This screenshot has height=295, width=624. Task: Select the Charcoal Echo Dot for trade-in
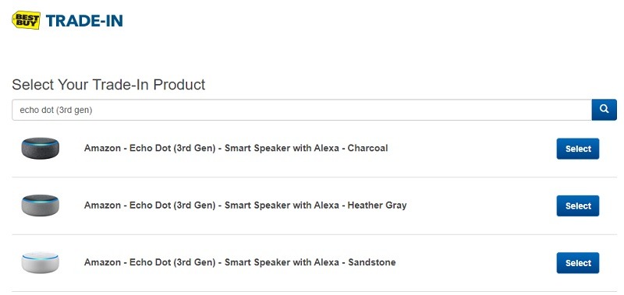[x=578, y=149]
